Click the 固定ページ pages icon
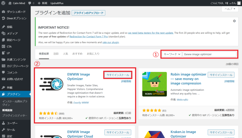 pos(3,40)
